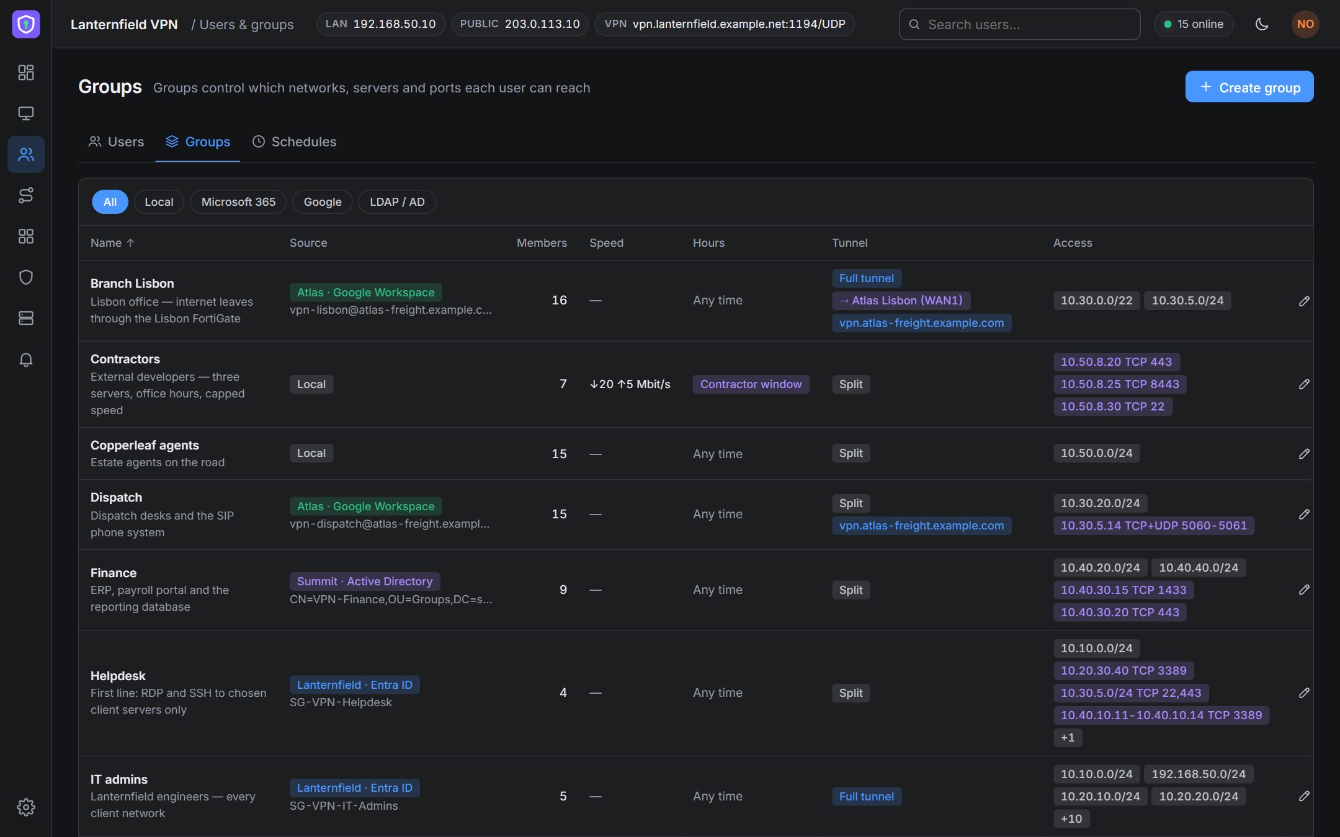Click the PUBLIC 203.0.113.10 chip
Image resolution: width=1340 pixels, height=837 pixels.
pos(520,24)
